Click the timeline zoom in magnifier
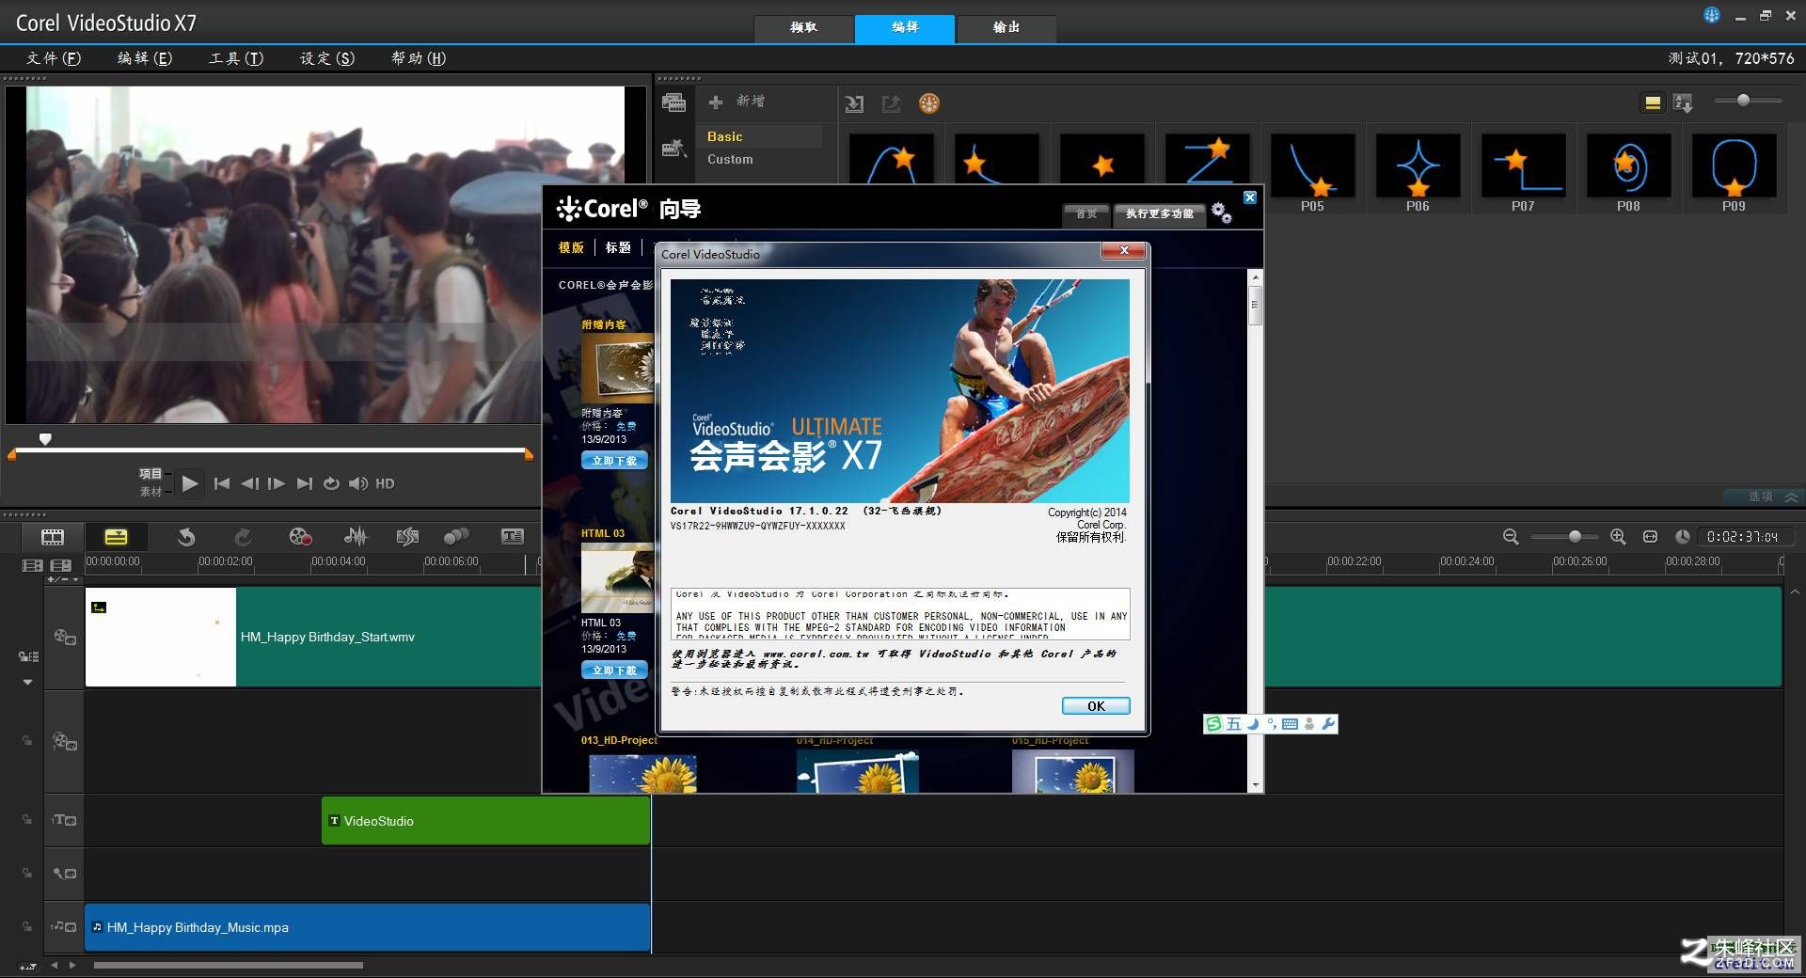1806x978 pixels. [x=1618, y=537]
